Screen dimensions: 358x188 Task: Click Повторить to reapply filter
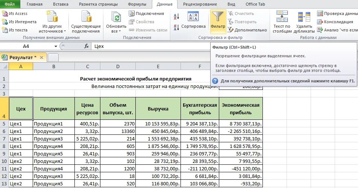click(x=242, y=22)
